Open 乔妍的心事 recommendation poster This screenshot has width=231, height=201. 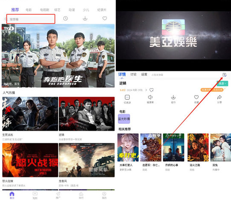click(174, 147)
